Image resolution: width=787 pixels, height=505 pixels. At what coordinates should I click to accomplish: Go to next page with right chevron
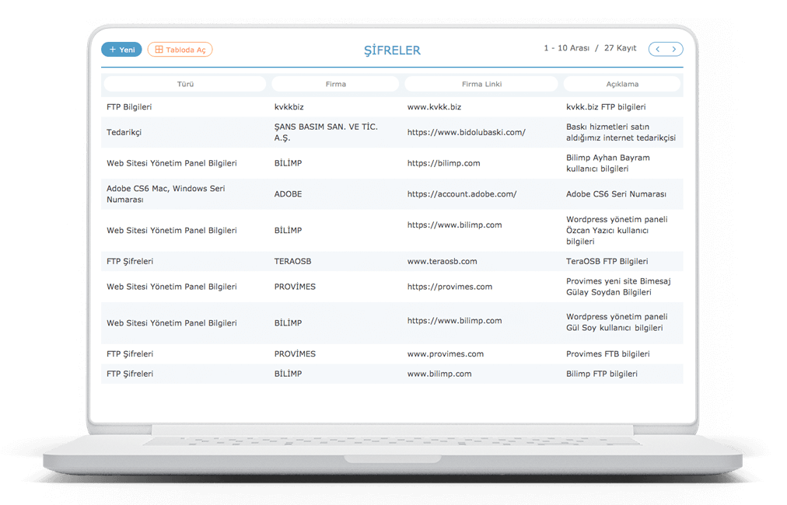(674, 49)
